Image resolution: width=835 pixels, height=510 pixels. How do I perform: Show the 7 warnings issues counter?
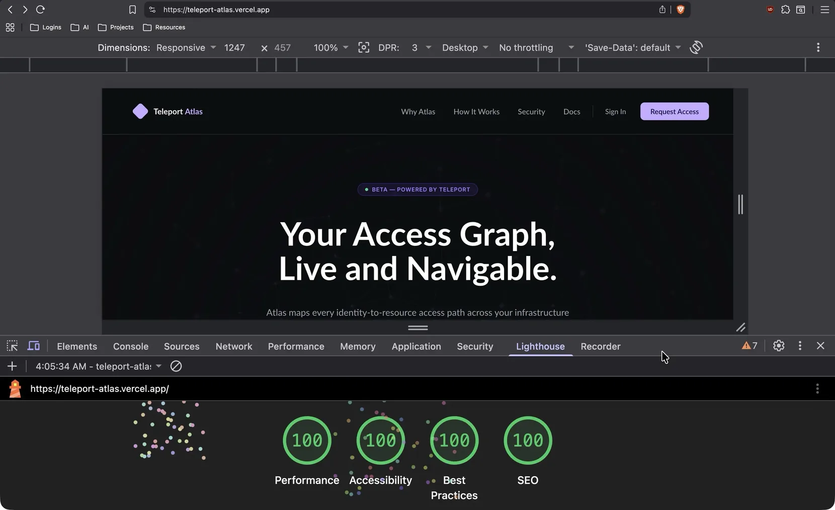click(749, 346)
